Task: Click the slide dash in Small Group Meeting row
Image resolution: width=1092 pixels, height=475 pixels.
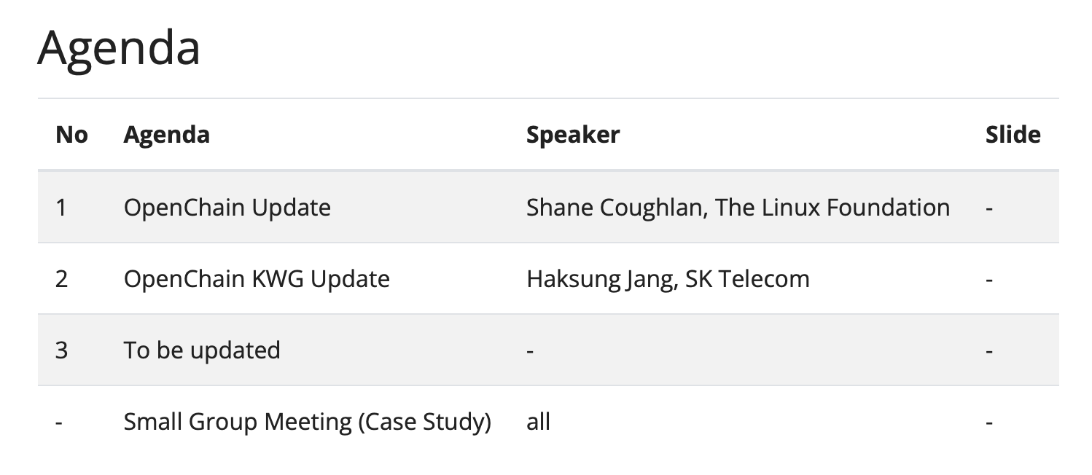Action: tap(989, 422)
